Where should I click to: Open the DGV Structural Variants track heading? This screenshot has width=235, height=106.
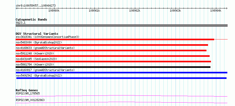pyautogui.click(x=37, y=34)
